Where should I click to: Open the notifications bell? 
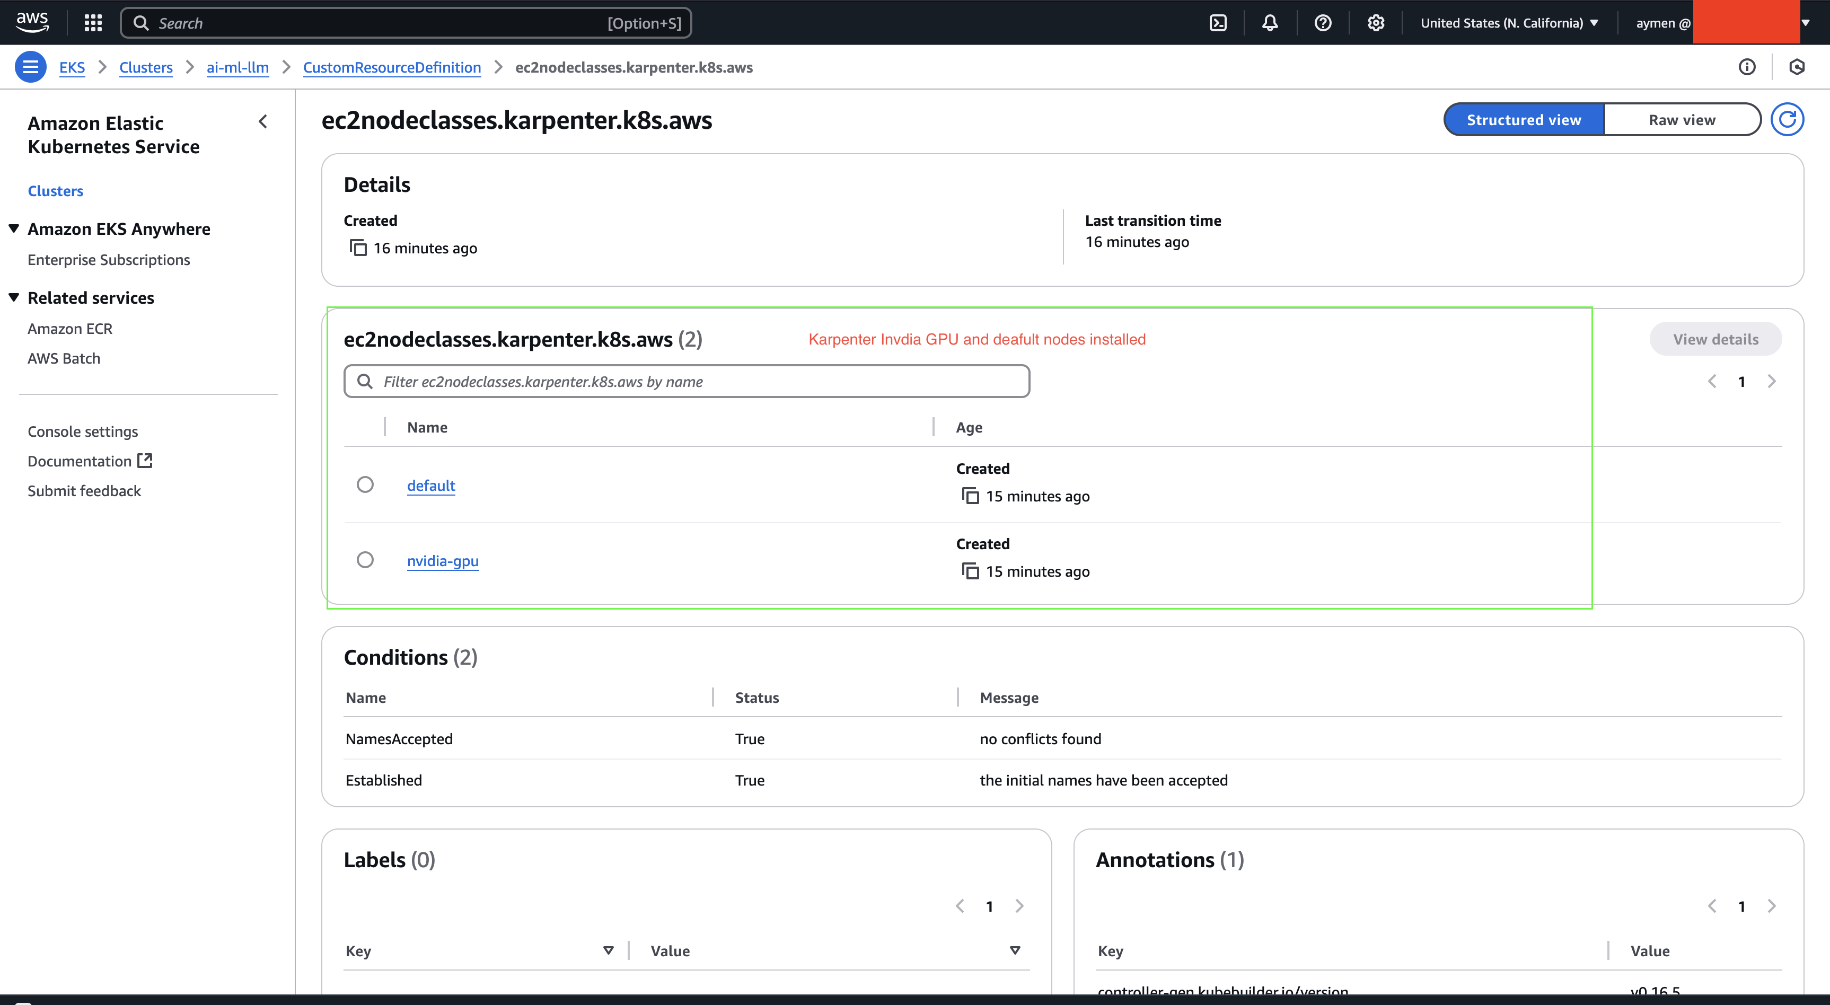coord(1270,23)
